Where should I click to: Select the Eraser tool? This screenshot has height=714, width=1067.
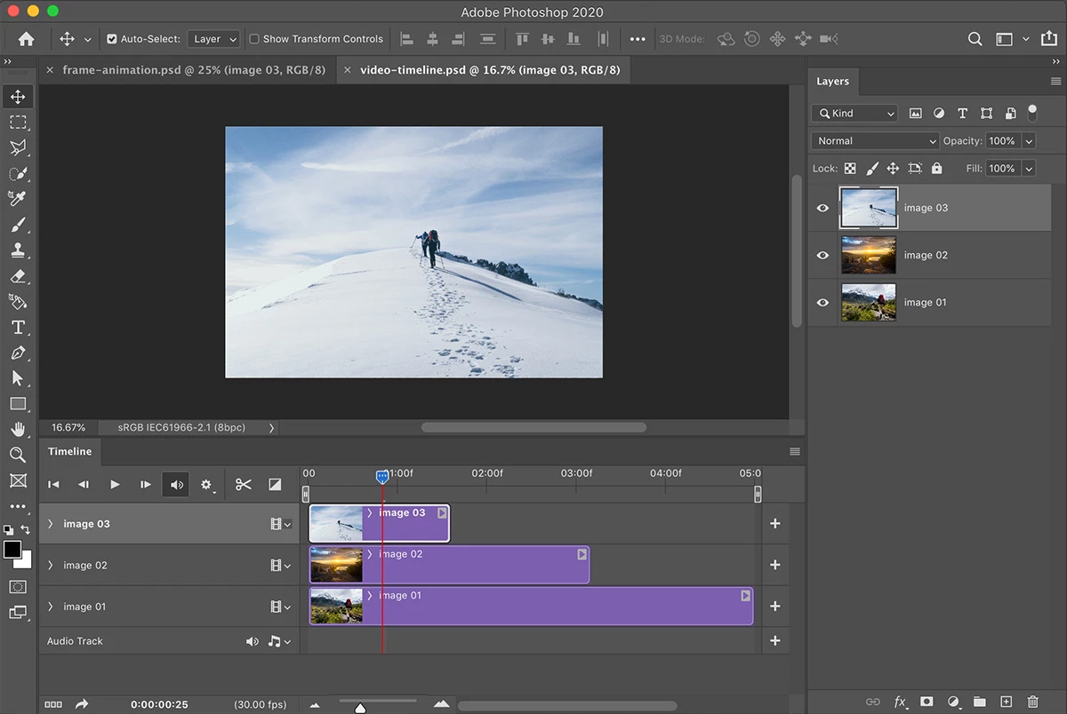coord(18,276)
